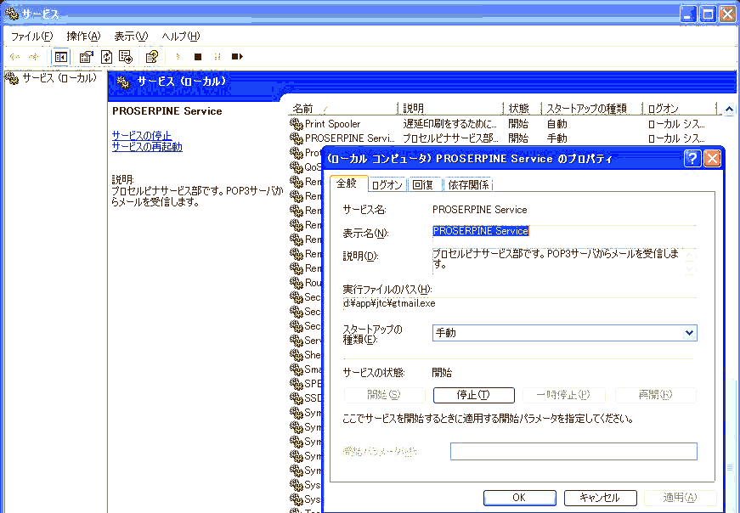Image resolution: width=740 pixels, height=513 pixels.
Task: Sort the list by the 説明 column header
Action: [451, 109]
